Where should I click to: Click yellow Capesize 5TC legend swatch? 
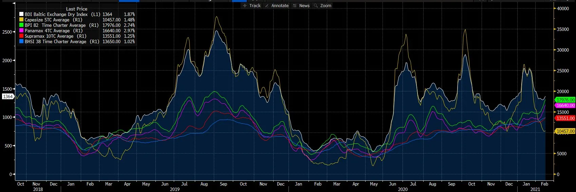coord(21,20)
